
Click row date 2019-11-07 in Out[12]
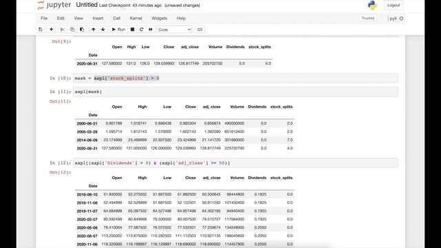pyautogui.click(x=88, y=211)
